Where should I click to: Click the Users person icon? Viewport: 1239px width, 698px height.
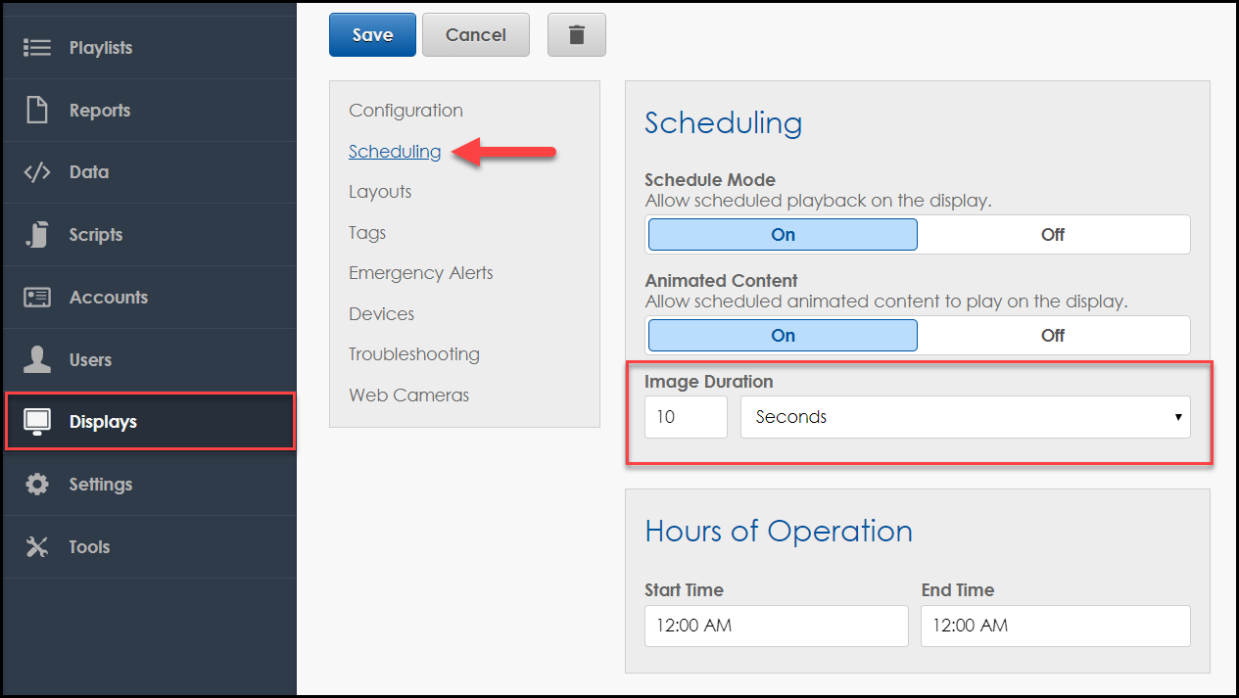37,359
